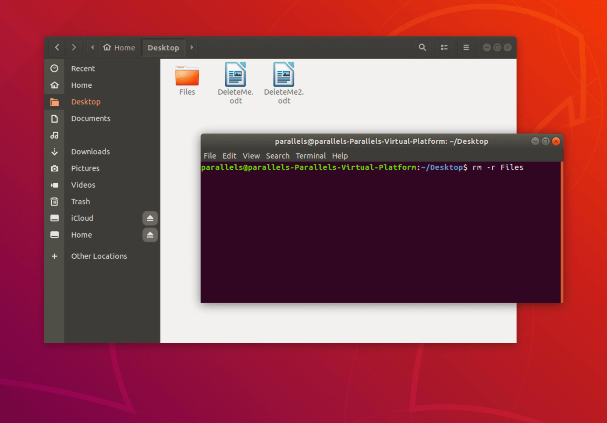Activate the search icon in the toolbar
The width and height of the screenshot is (607, 423).
pos(422,47)
